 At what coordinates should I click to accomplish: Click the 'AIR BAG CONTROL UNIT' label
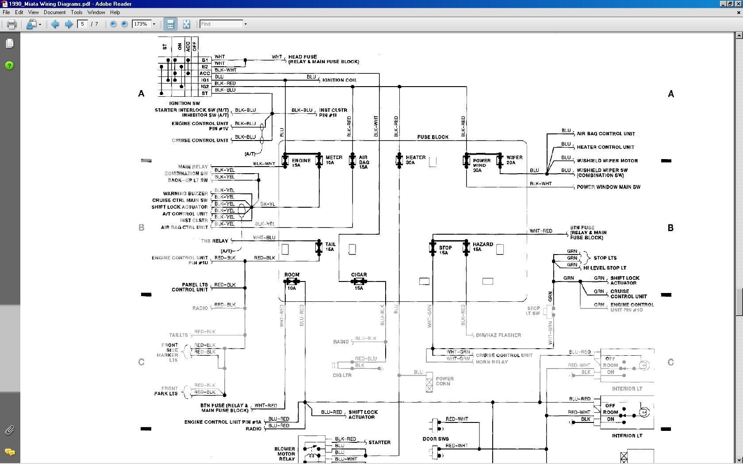pyautogui.click(x=605, y=133)
